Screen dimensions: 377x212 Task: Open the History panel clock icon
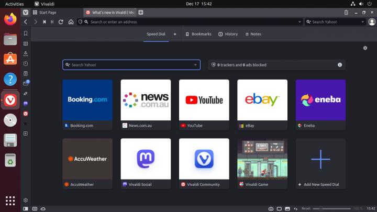pos(26,63)
